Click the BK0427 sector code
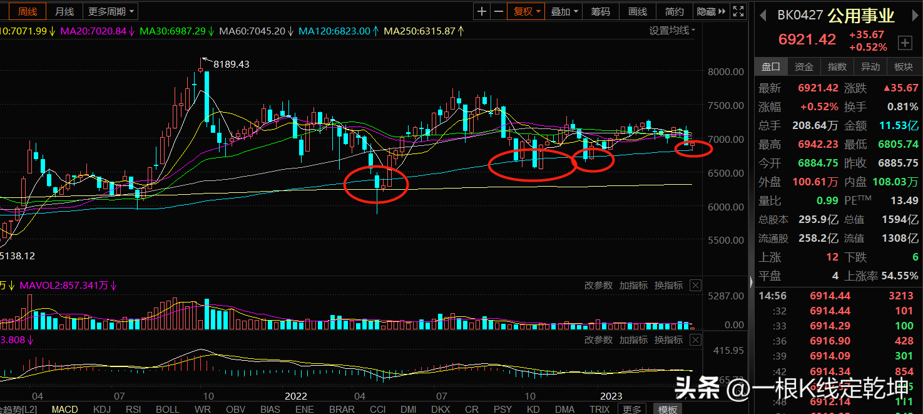 click(x=800, y=15)
